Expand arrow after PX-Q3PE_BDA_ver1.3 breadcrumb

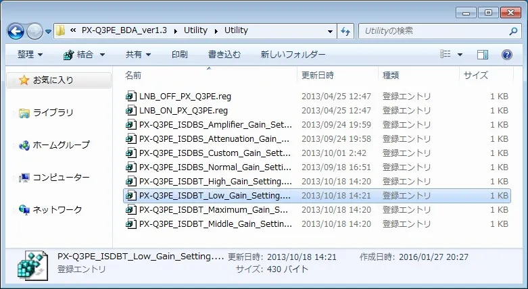(176, 31)
